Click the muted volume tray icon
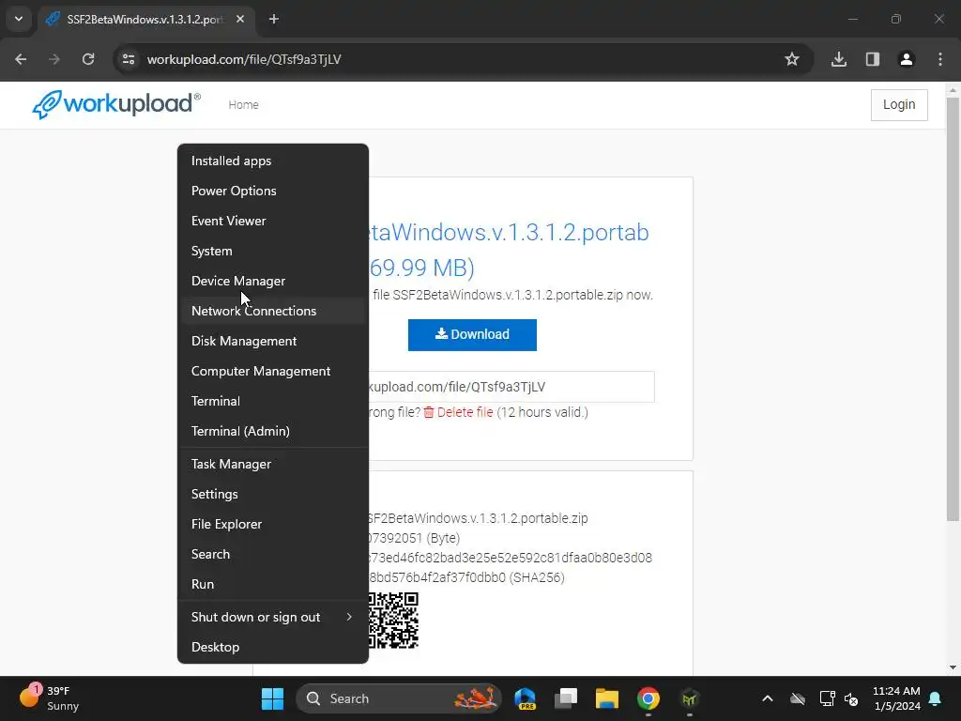The width and height of the screenshot is (961, 721). pyautogui.click(x=851, y=698)
